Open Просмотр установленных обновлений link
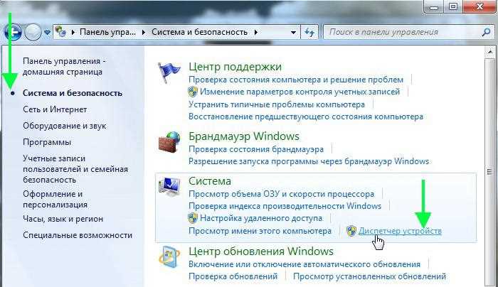This screenshot has width=498, height=287. 369,276
